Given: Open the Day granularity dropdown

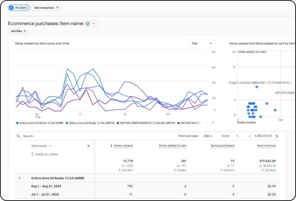Looking at the screenshot, I should point(202,43).
